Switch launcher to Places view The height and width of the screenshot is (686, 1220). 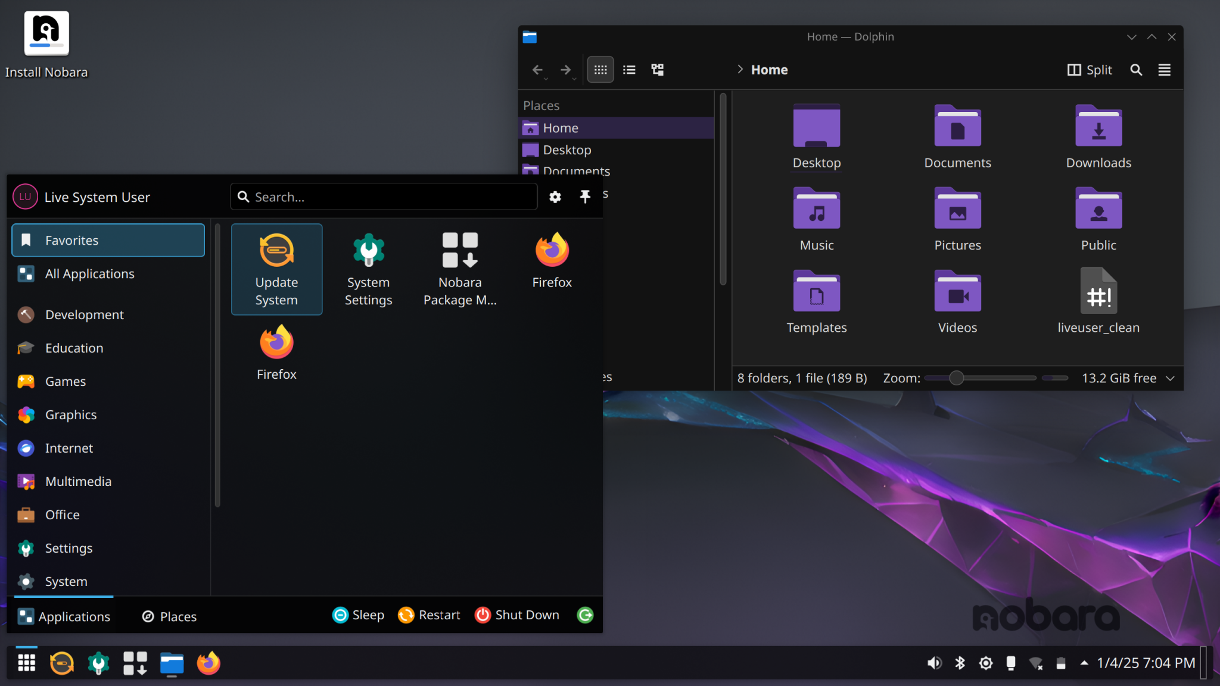coord(169,616)
